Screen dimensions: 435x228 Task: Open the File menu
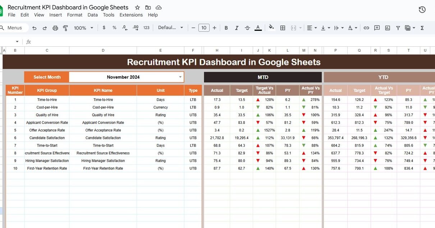click(12, 15)
